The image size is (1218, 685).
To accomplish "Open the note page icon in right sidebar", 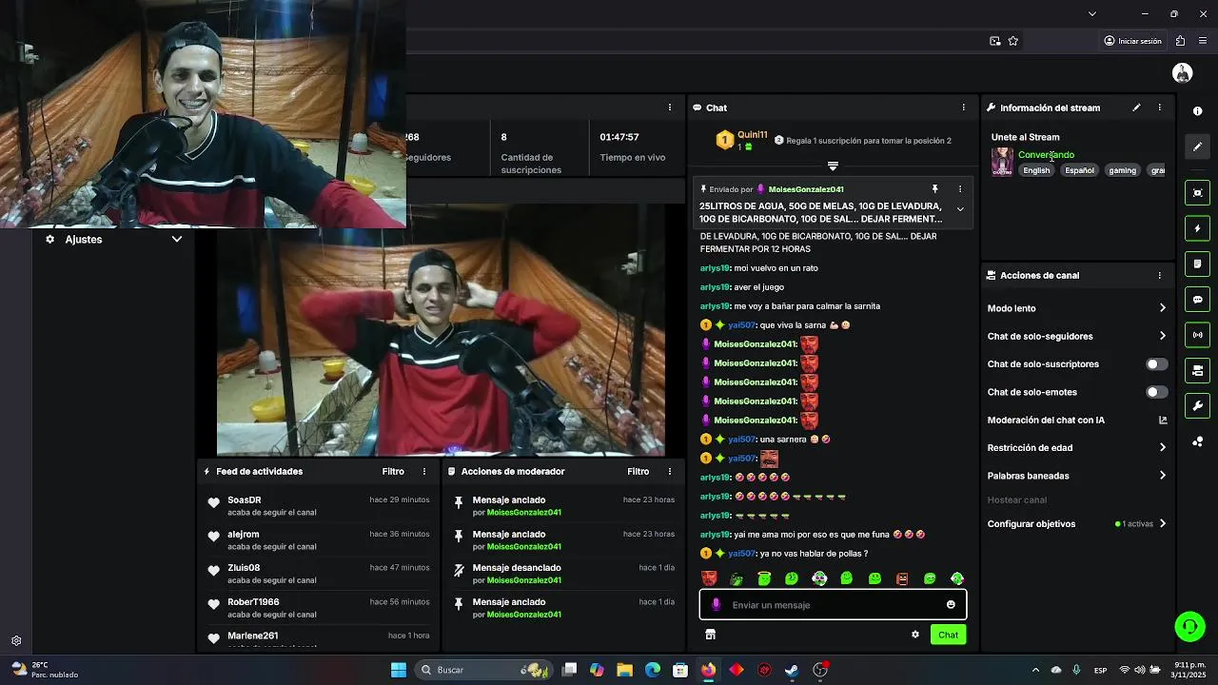I will 1197,264.
